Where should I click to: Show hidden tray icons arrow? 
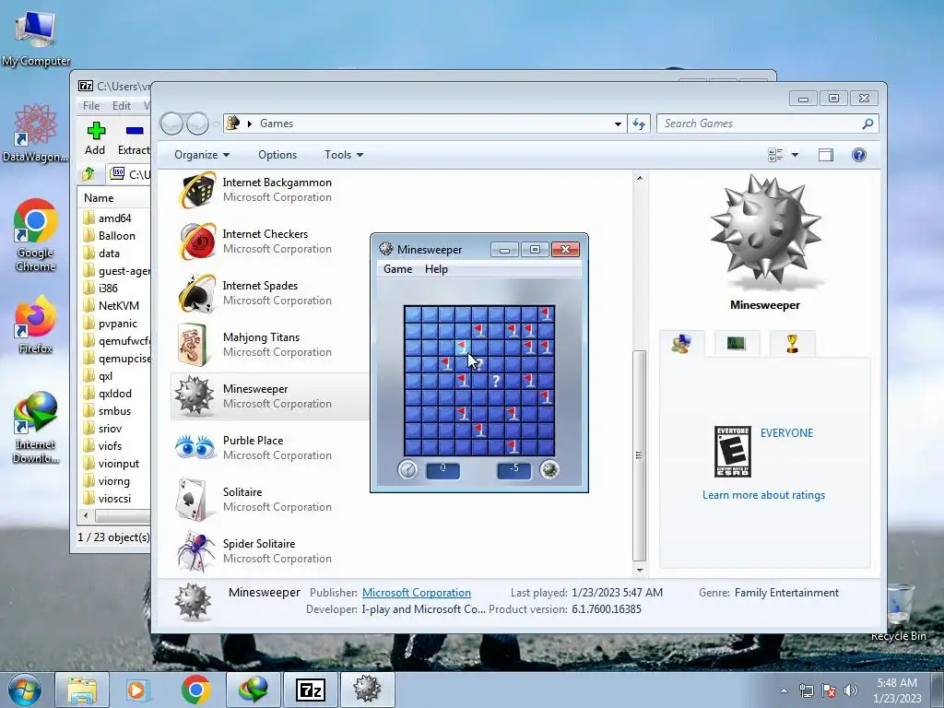pyautogui.click(x=784, y=690)
